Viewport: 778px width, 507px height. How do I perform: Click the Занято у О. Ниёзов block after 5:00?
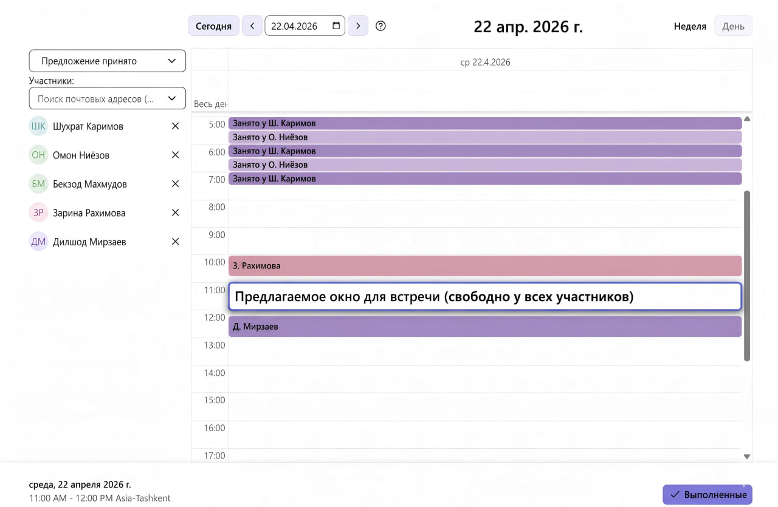485,137
